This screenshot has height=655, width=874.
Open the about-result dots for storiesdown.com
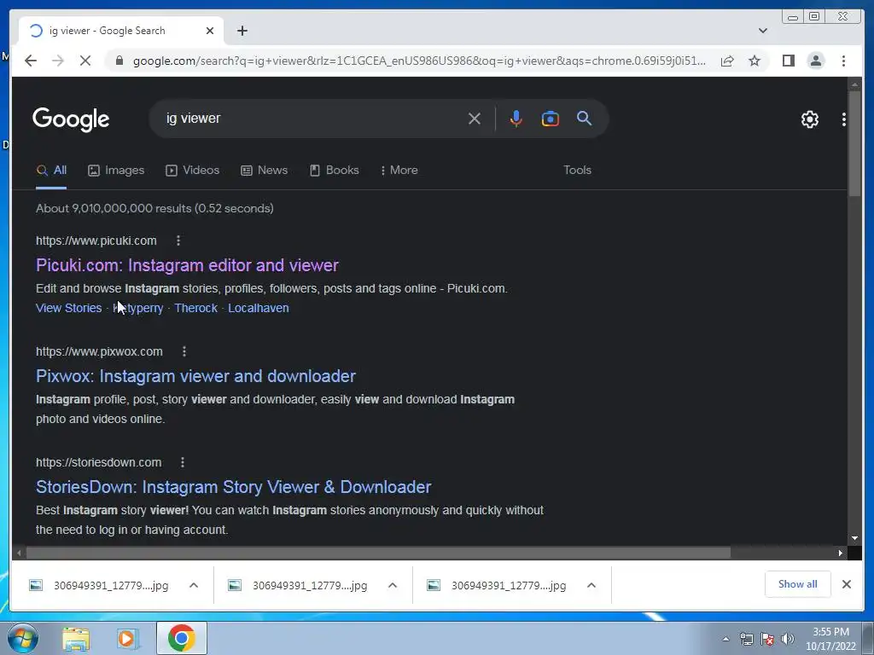(183, 462)
